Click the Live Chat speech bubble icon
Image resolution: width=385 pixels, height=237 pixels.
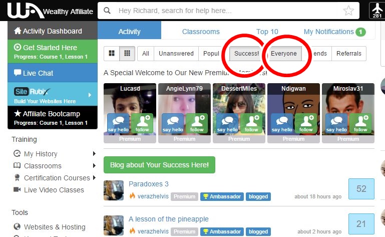click(18, 73)
